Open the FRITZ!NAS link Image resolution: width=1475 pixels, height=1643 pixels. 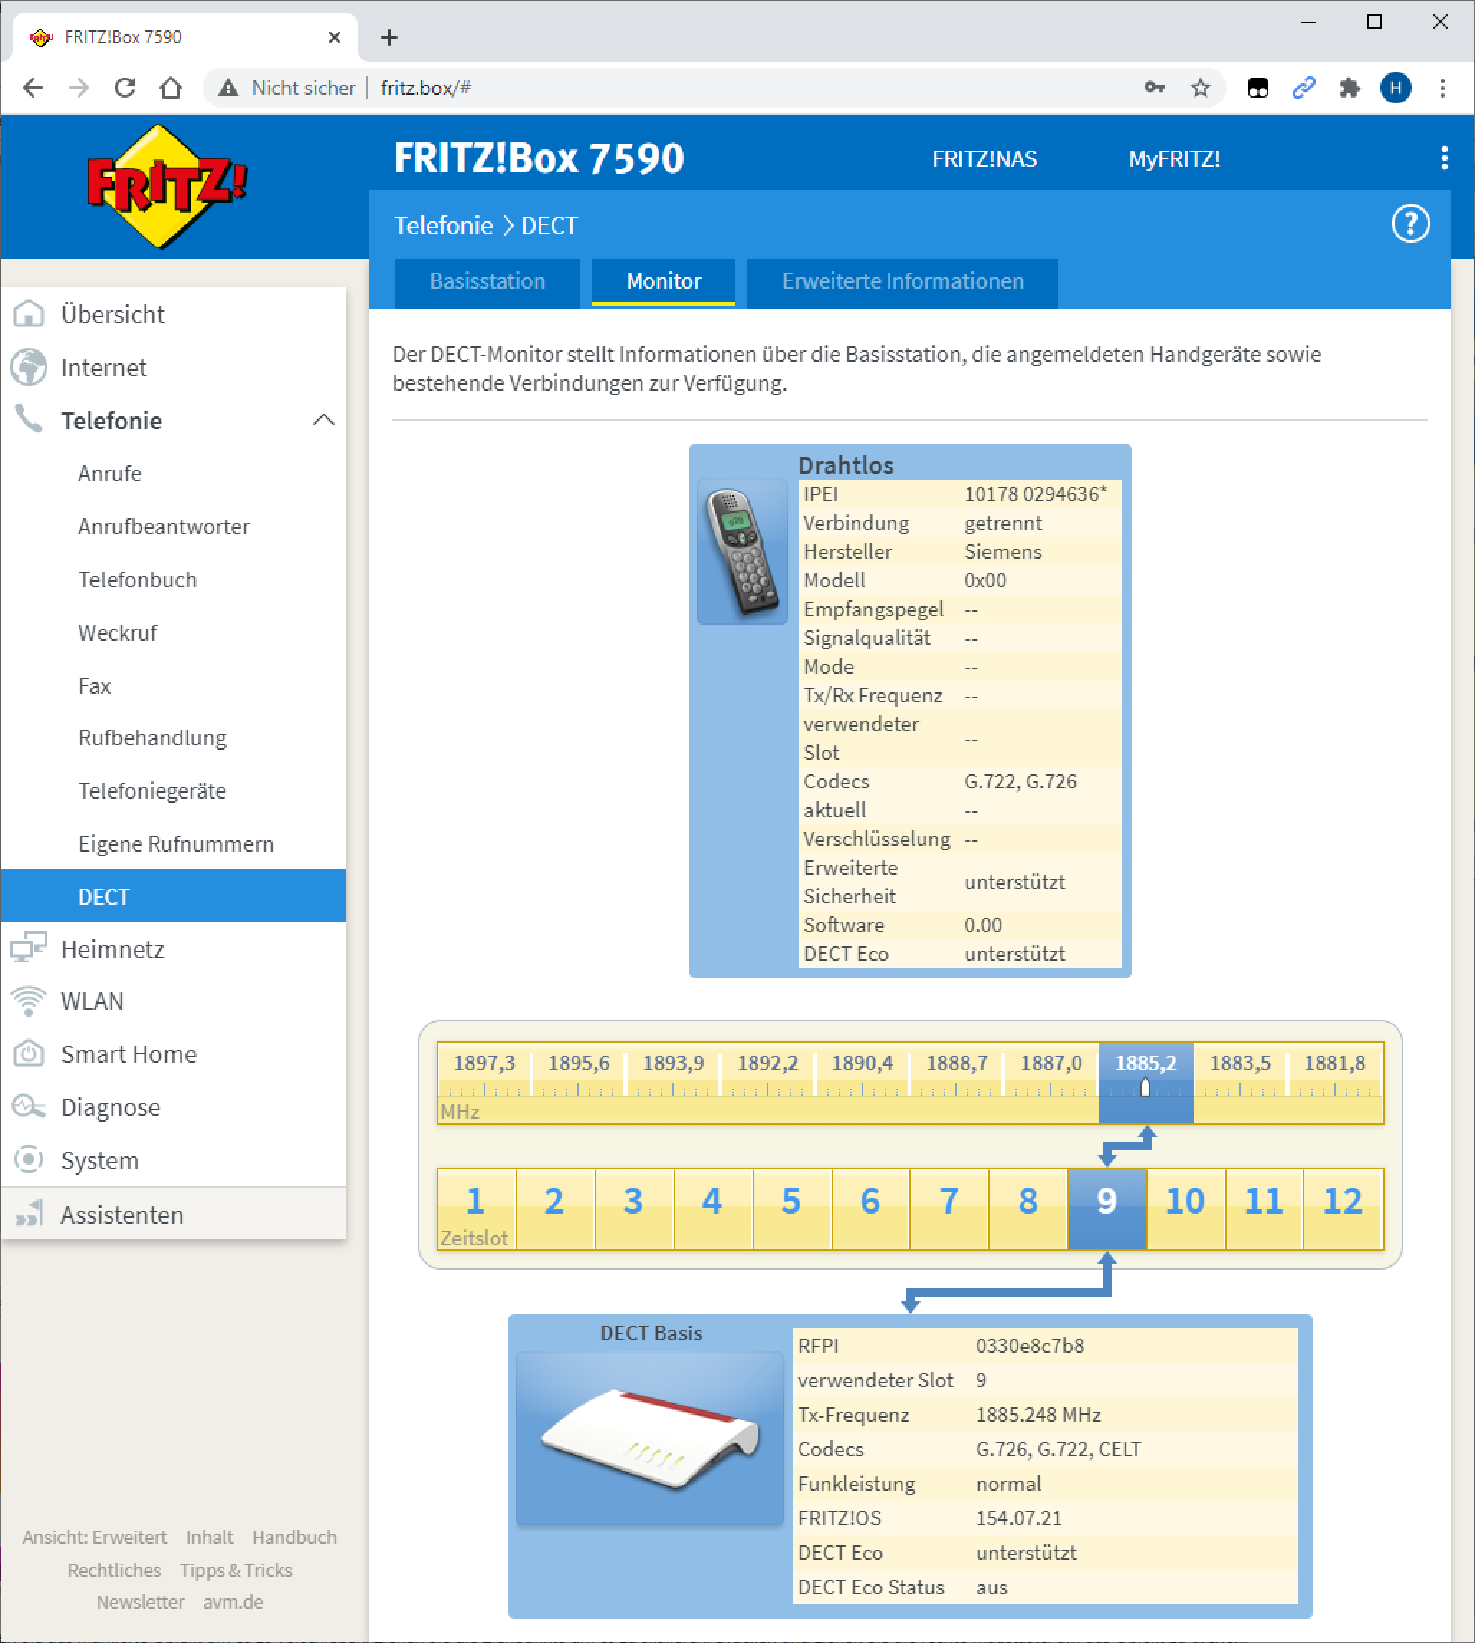click(984, 159)
